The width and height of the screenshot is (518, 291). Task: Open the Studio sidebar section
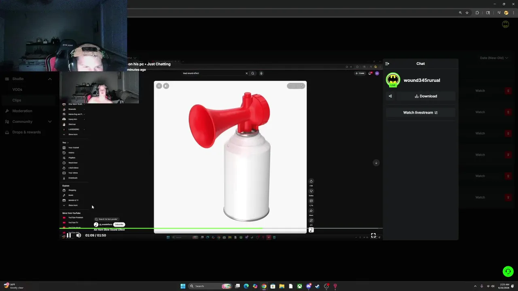click(18, 79)
